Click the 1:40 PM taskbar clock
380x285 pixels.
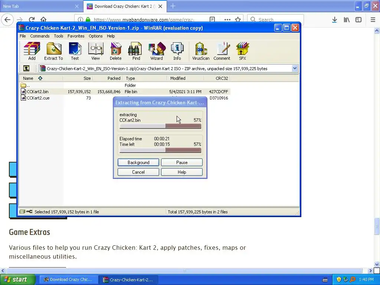tap(366, 280)
